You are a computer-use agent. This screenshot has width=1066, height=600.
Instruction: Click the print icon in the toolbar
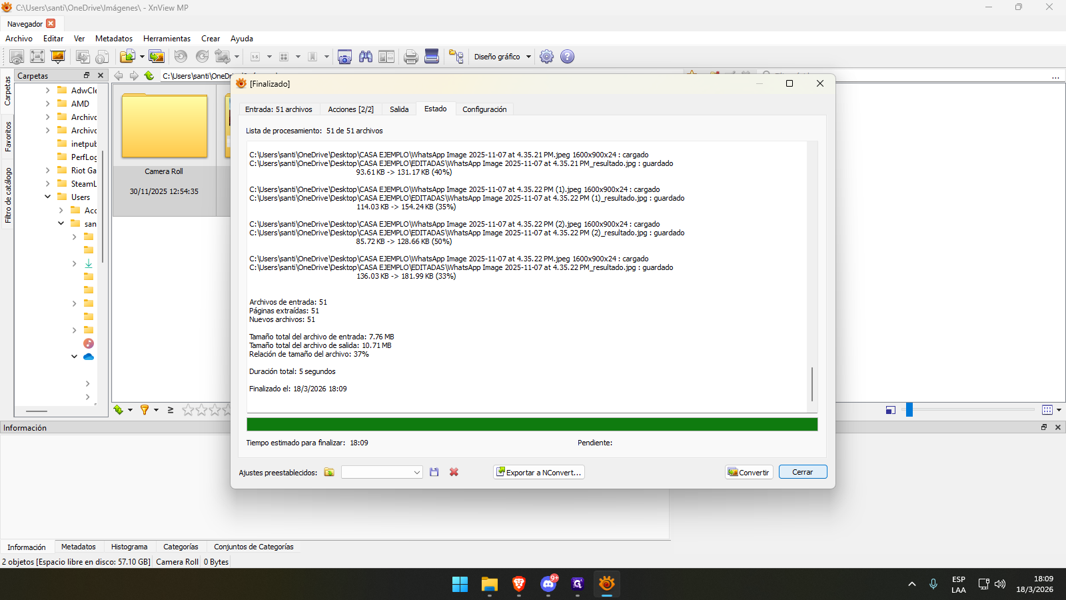pos(411,57)
